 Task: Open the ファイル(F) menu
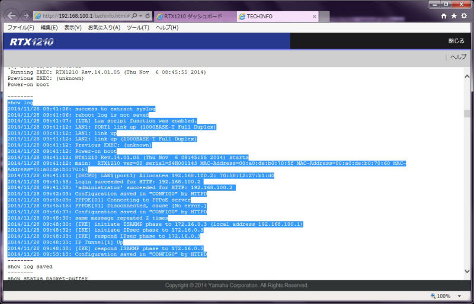click(x=20, y=27)
